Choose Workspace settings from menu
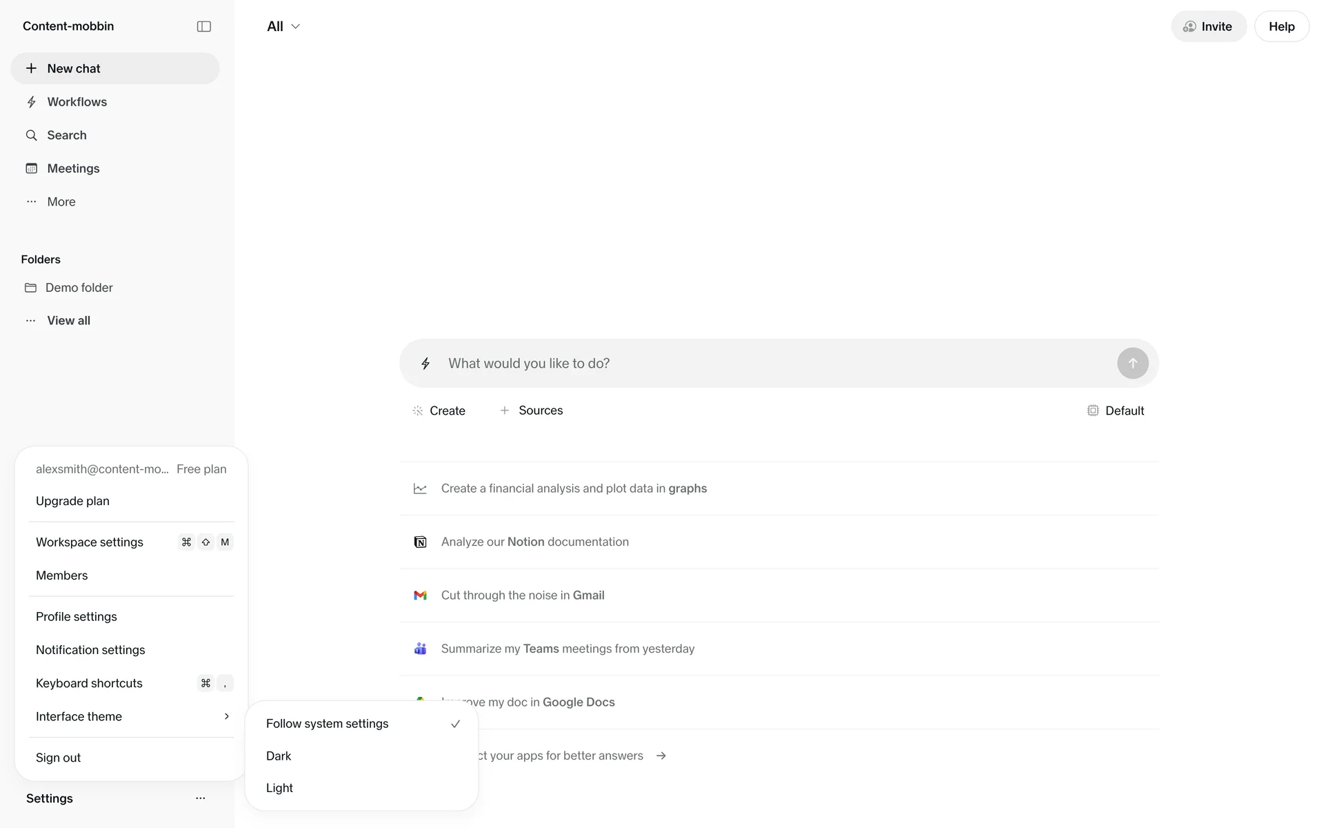 [90, 542]
